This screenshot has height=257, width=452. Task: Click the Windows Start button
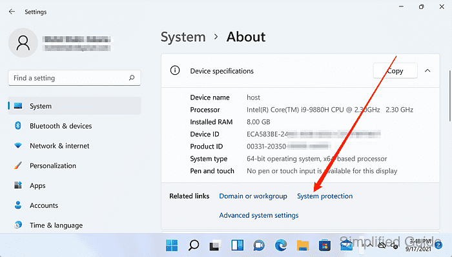(172, 245)
